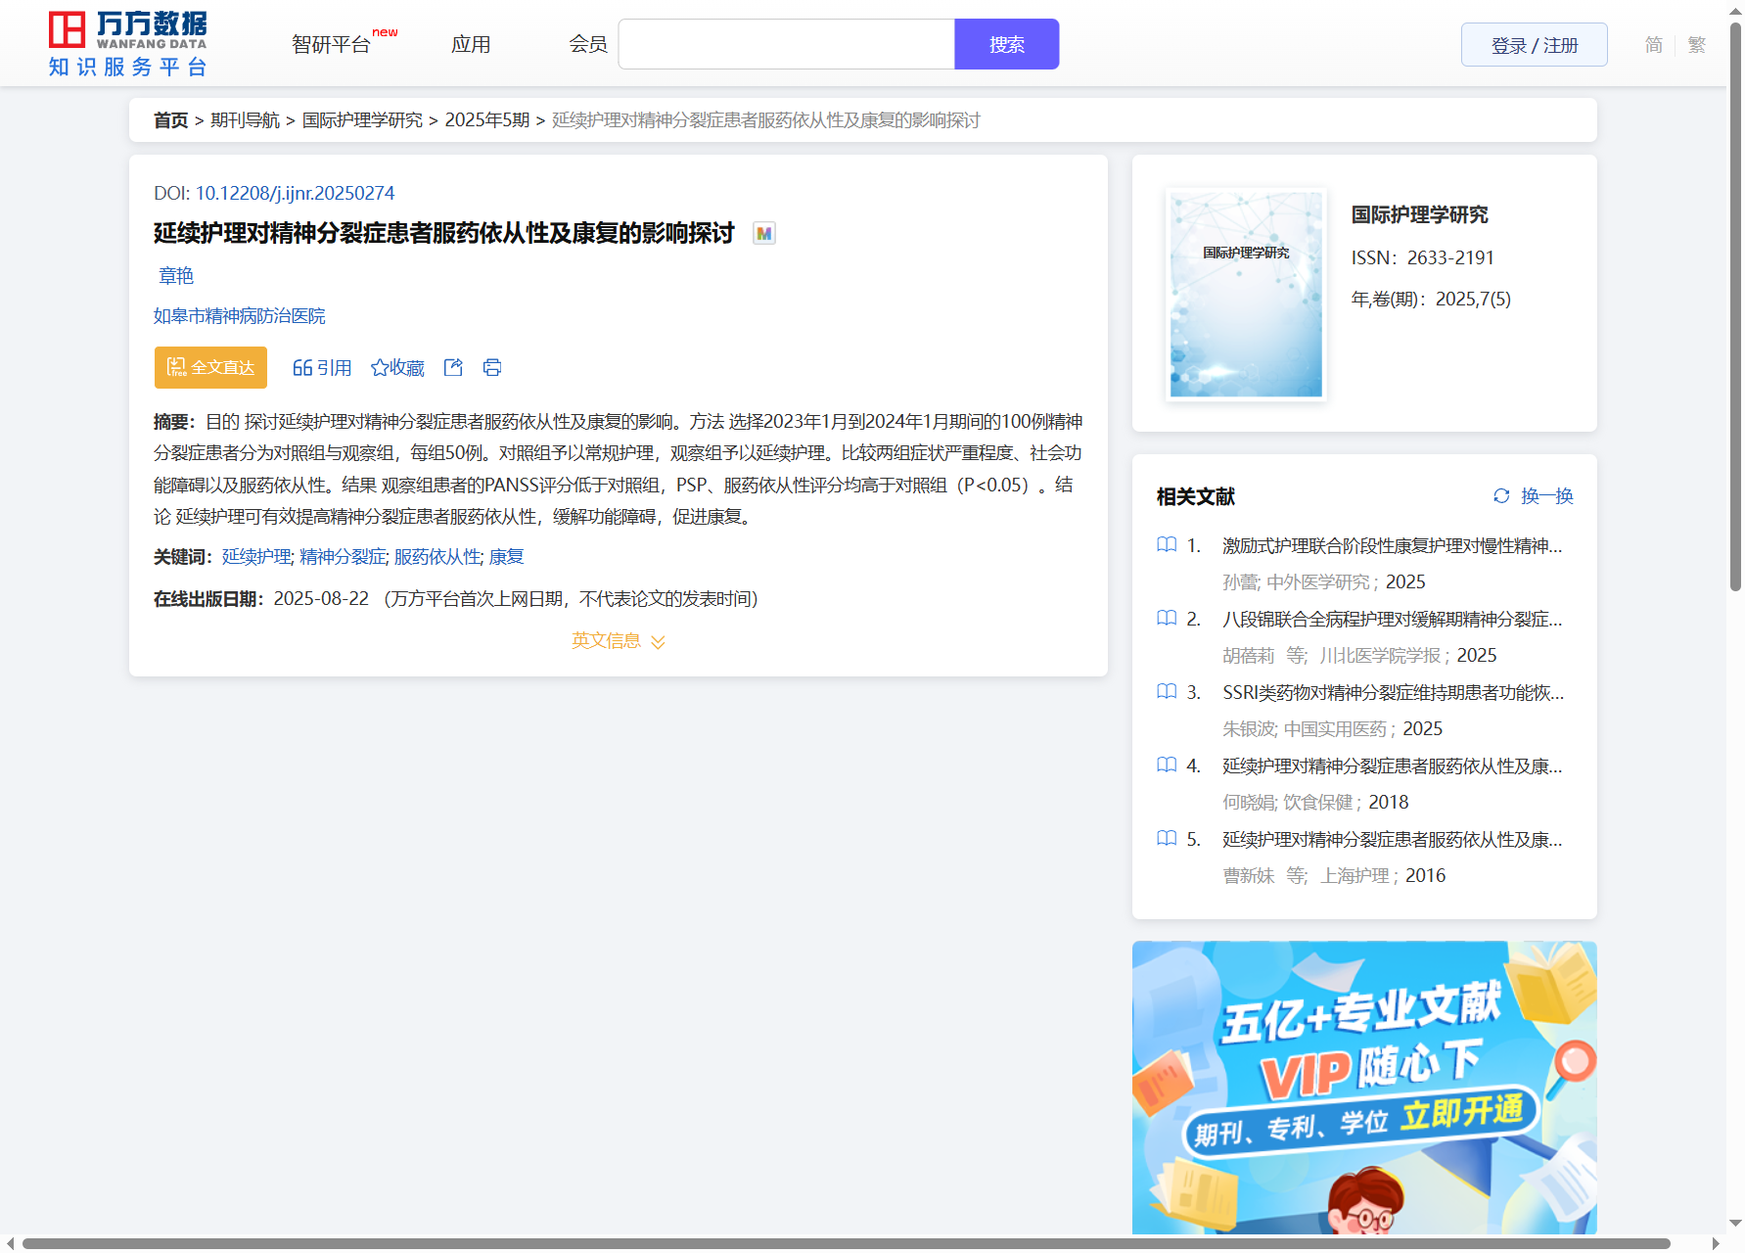The width and height of the screenshot is (1745, 1253).
Task: Open the DOI link 10.12208/j.ijnr.20250274
Action: tap(295, 193)
